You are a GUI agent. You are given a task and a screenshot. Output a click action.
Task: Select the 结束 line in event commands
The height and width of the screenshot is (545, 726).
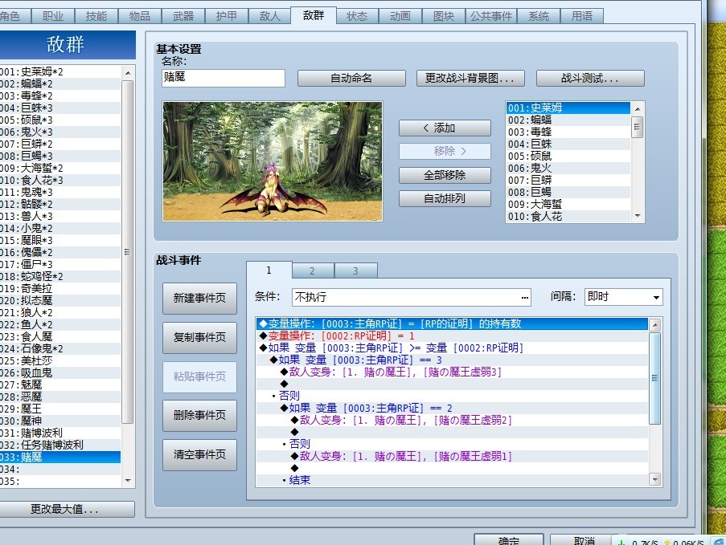(x=453, y=480)
